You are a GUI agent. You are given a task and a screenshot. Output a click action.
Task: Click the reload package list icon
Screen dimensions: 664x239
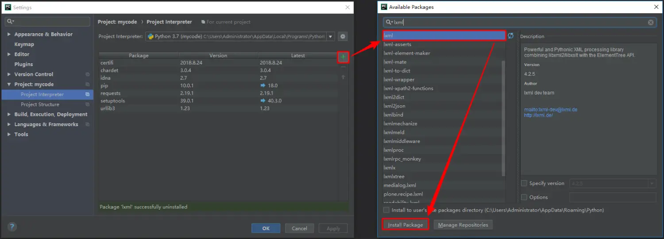[510, 36]
